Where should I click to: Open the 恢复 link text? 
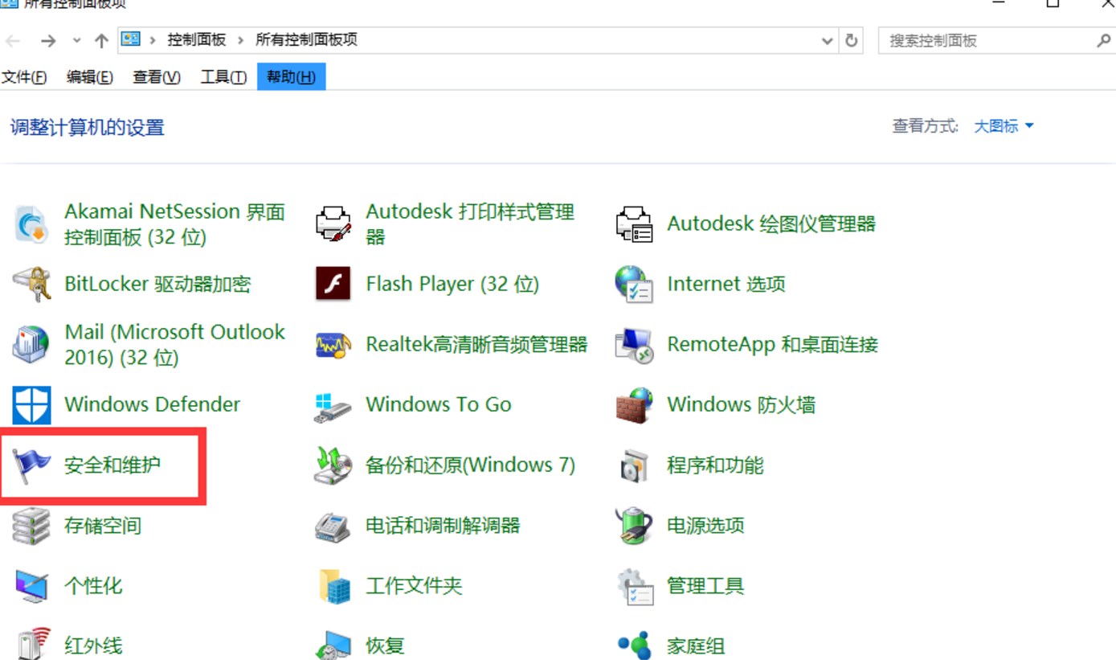pos(385,646)
